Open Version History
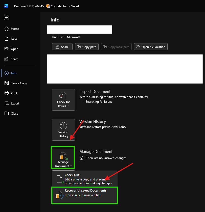The image size is (205, 212). pyautogui.click(x=63, y=130)
